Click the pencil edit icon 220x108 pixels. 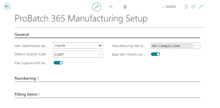tap(97, 7)
